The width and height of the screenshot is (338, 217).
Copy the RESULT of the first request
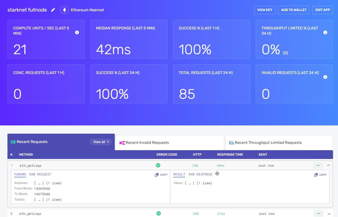(320, 175)
